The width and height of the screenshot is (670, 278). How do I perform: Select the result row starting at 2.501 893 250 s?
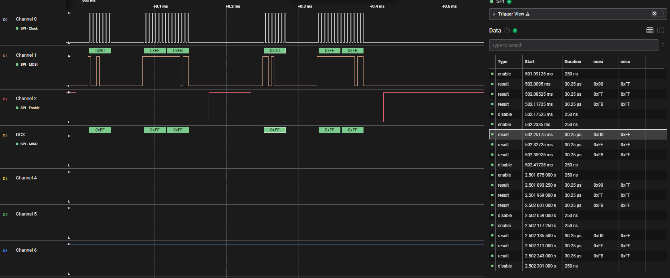pos(578,185)
